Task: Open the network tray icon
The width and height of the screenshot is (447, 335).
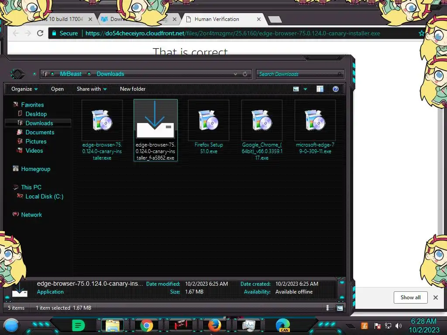Action: [388, 325]
